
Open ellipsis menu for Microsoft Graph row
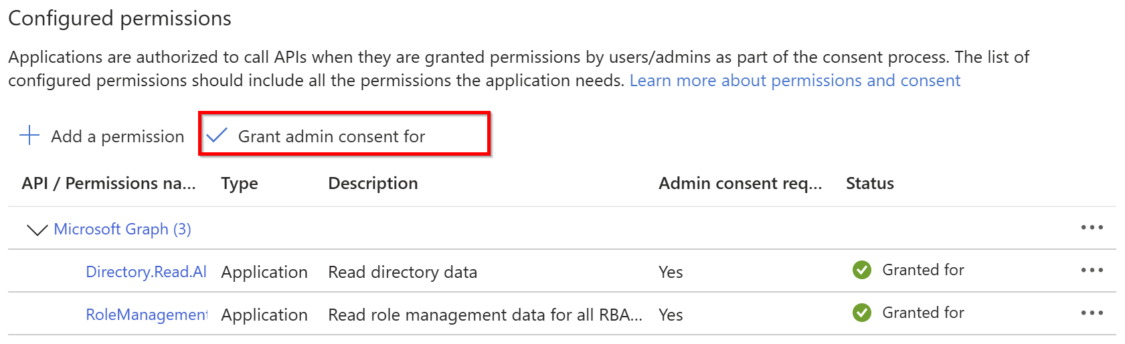(x=1092, y=228)
